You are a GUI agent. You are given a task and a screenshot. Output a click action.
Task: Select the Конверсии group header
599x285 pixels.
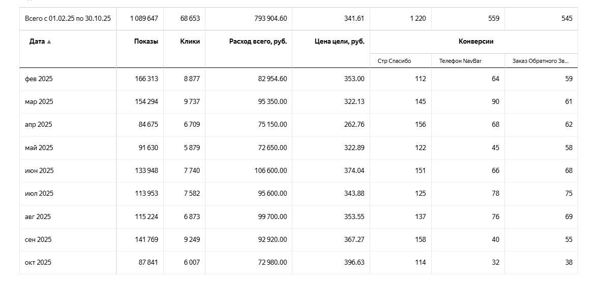point(475,42)
